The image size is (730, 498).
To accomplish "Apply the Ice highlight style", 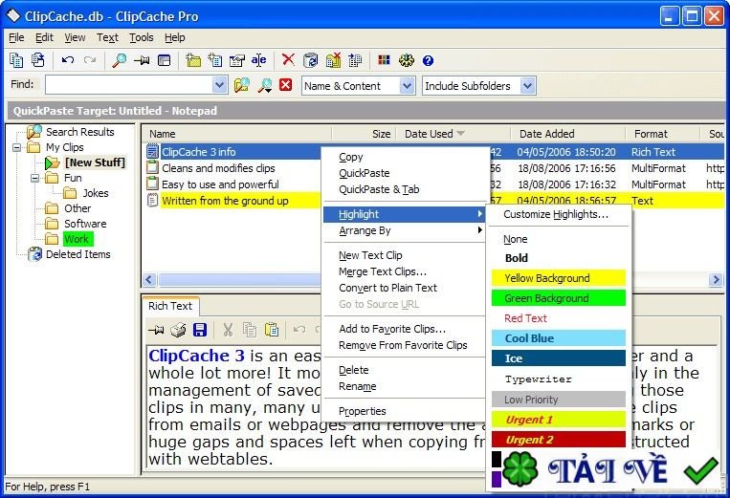I will [x=558, y=358].
